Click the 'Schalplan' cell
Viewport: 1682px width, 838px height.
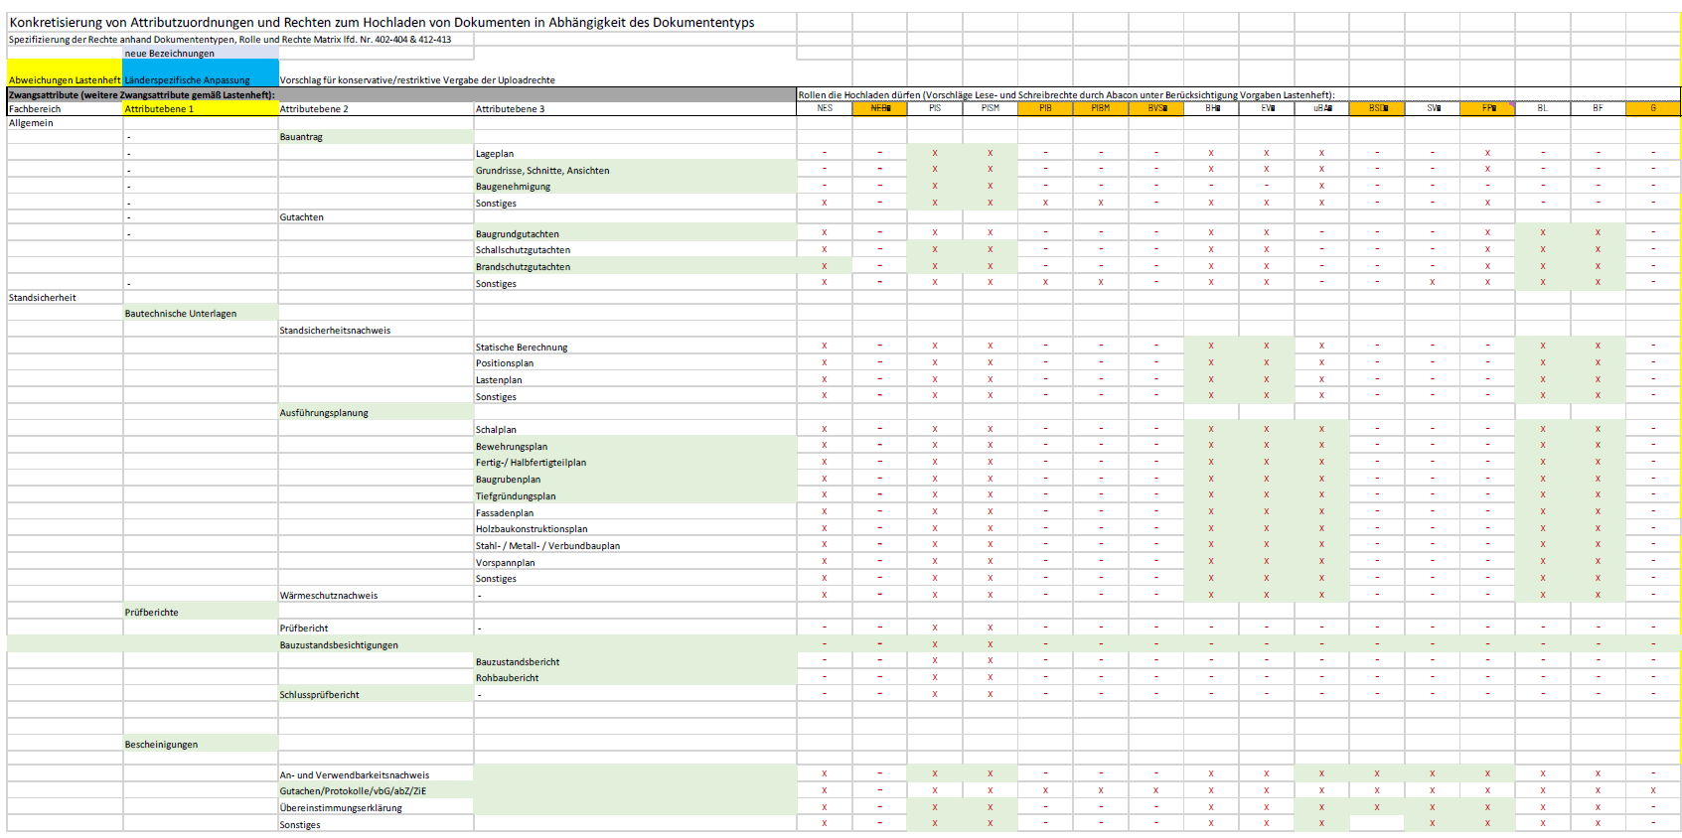pos(635,430)
